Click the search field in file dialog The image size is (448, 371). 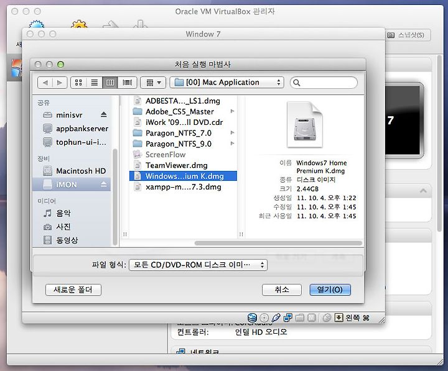coord(324,83)
